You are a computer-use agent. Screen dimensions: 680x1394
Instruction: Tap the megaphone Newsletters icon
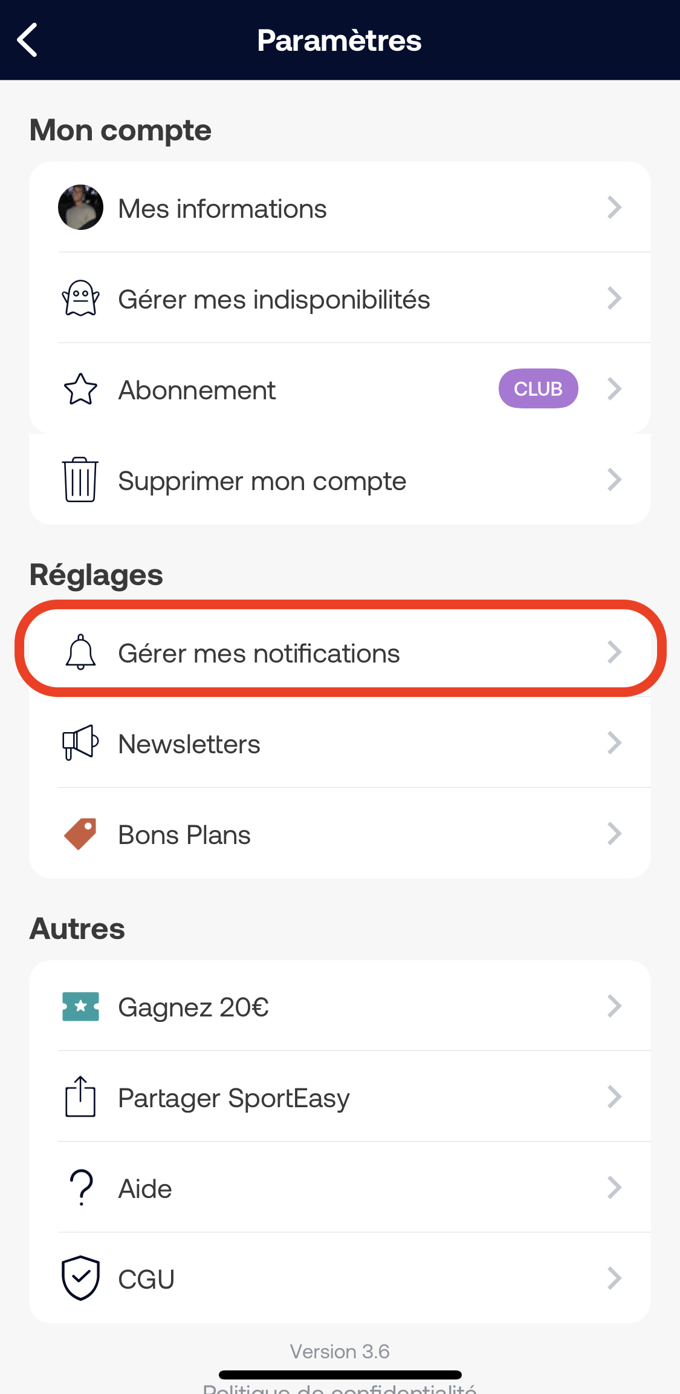pyautogui.click(x=80, y=742)
